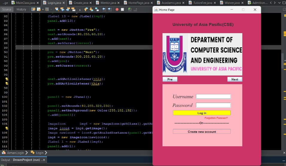Image resolution: width=286 pixels, height=166 pixels.
Task: Open Create.java tab
Action: [81, 3]
